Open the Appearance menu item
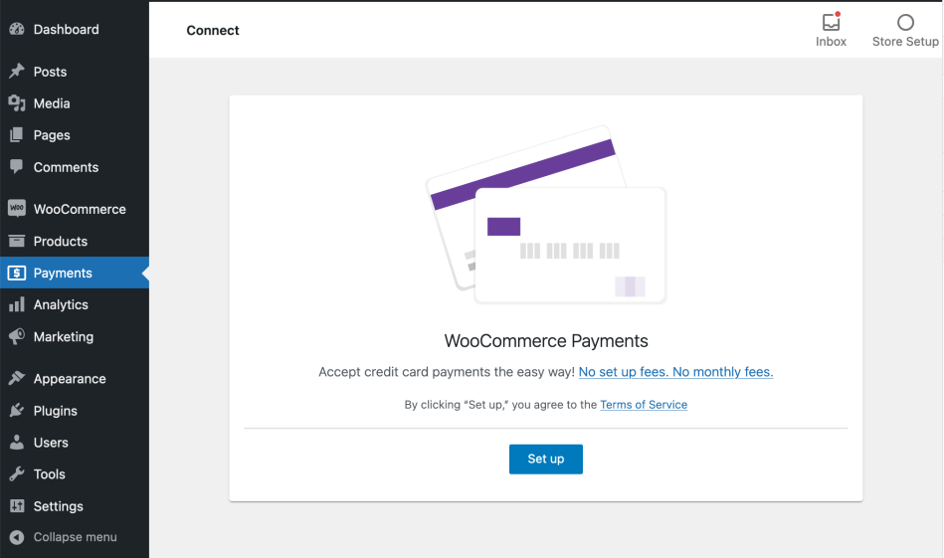Image resolution: width=944 pixels, height=558 pixels. 70,379
